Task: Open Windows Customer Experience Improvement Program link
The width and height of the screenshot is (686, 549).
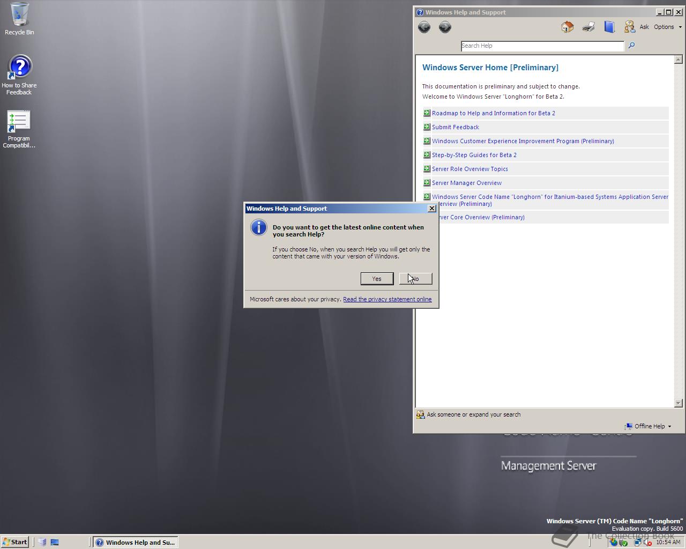Action: click(523, 141)
